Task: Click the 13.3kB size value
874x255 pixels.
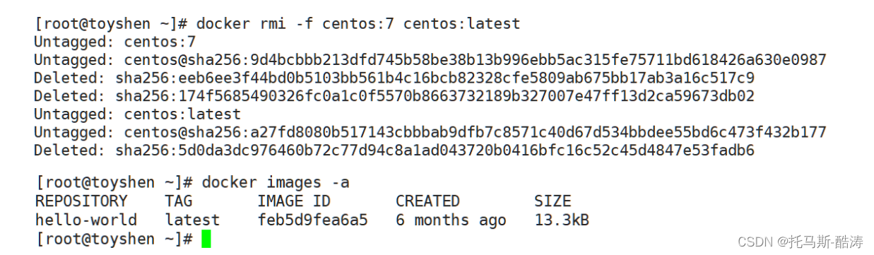Action: (x=562, y=220)
